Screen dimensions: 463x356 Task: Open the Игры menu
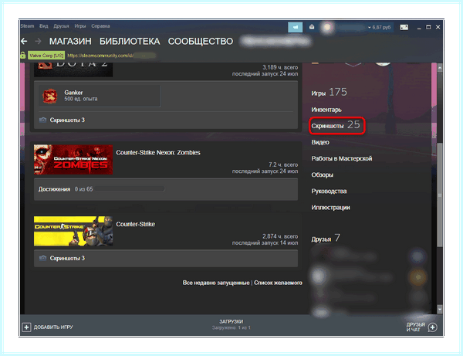pos(80,26)
